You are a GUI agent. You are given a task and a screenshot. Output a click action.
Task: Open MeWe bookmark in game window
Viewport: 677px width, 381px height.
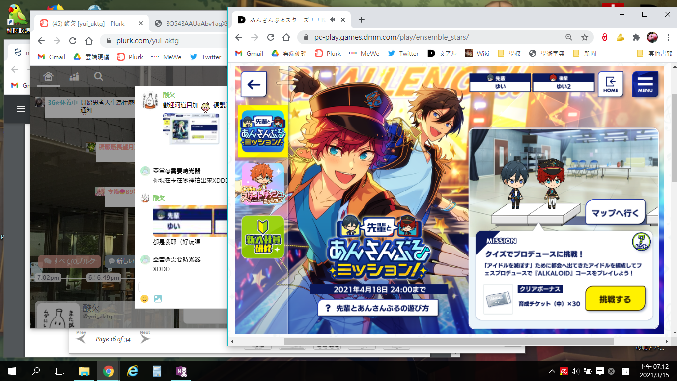[364, 53]
